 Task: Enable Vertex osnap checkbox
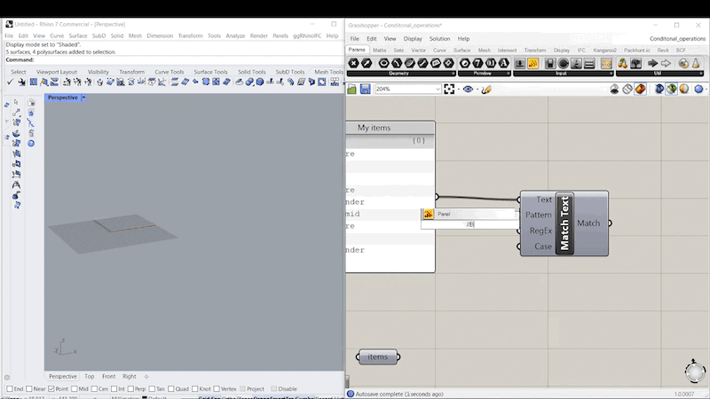(217, 389)
